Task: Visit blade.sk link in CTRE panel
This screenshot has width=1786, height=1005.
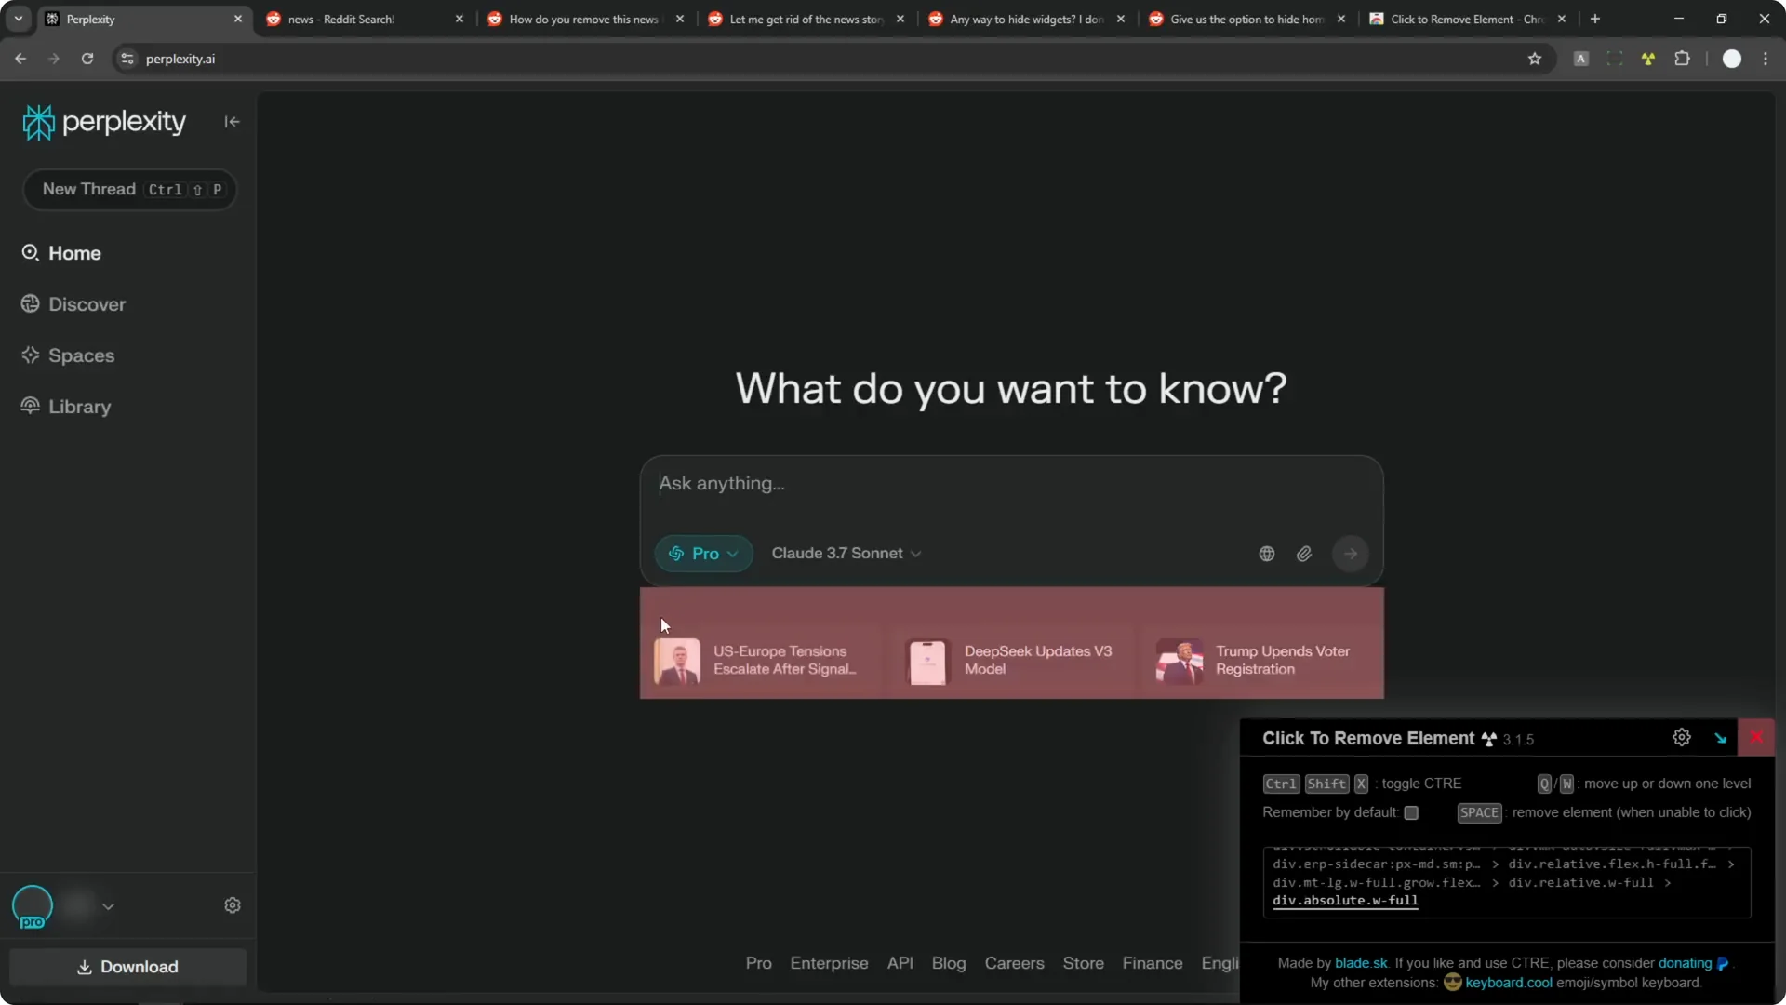Action: [x=1360, y=963]
